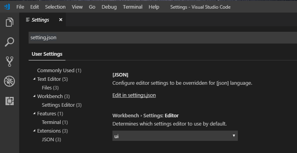
Task: Open the Explorer view in activity bar
Action: pyautogui.click(x=9, y=22)
